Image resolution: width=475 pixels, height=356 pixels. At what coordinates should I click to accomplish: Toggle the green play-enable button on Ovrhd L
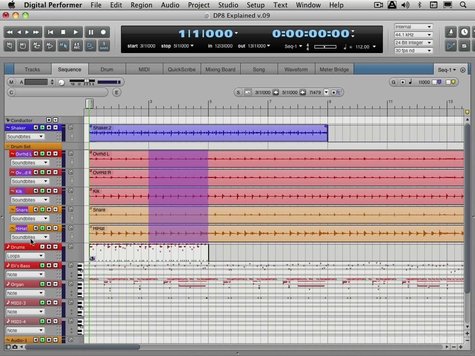[x=42, y=154]
